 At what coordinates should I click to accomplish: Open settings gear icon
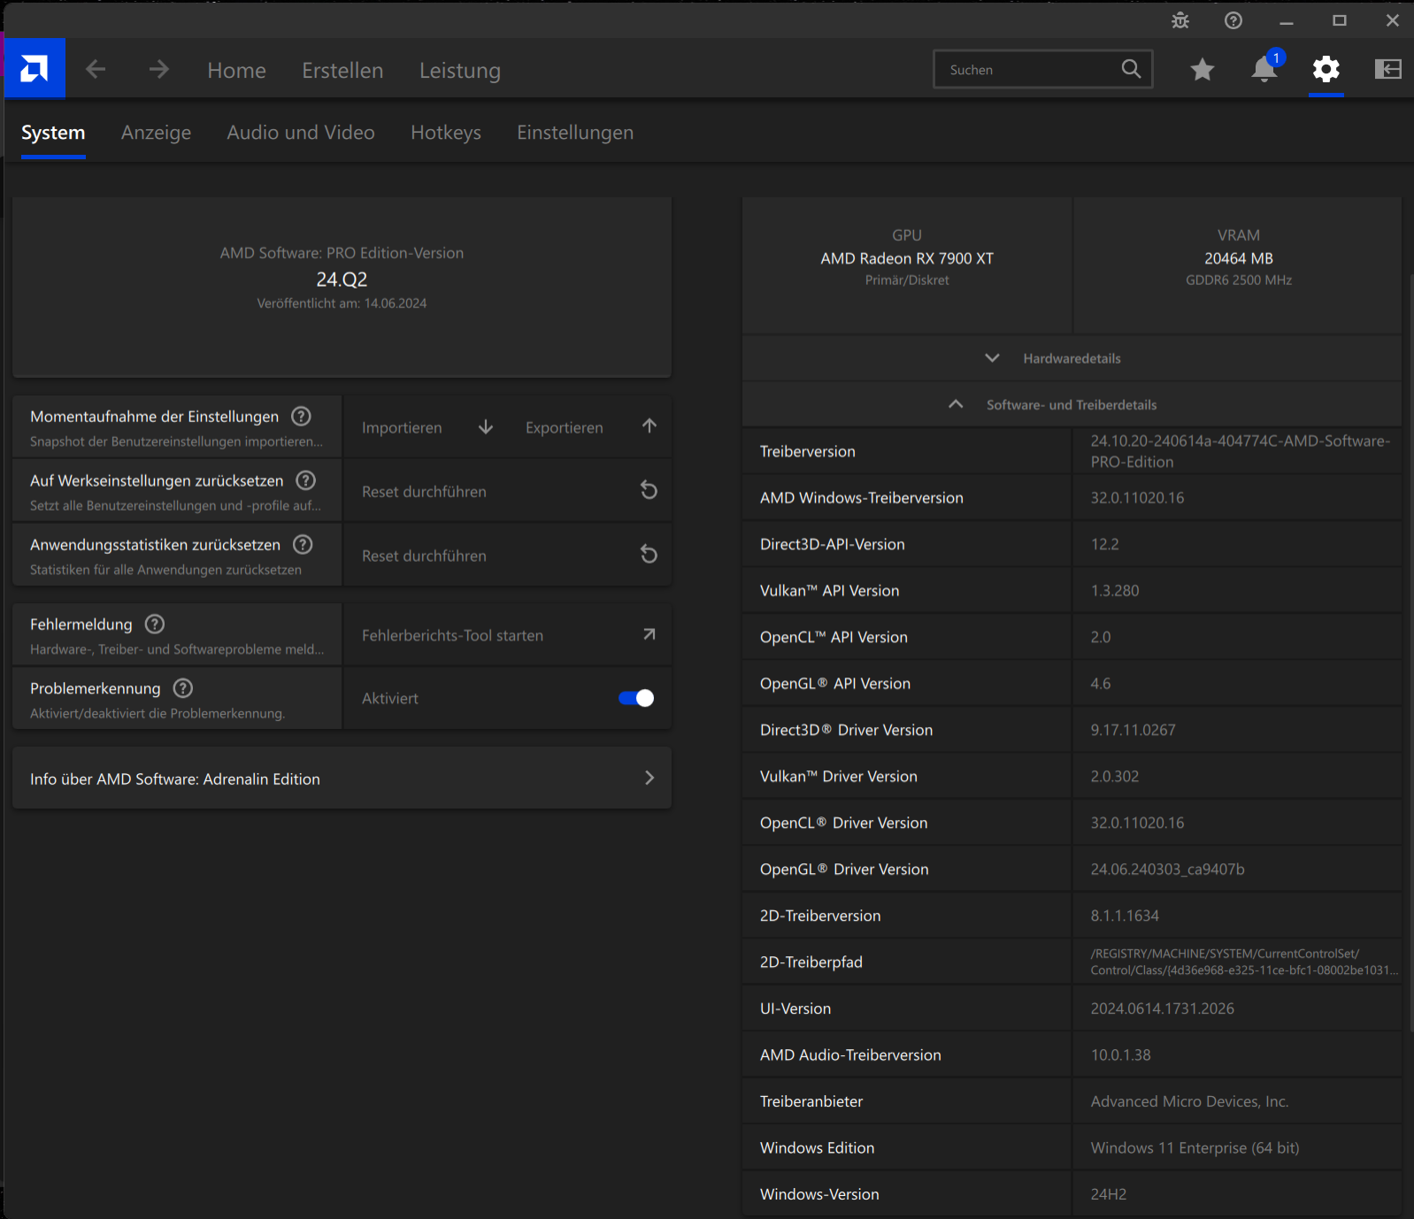pos(1326,69)
